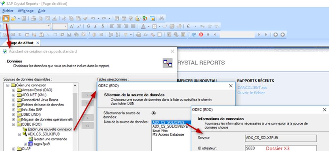Viewport: 329px width, 151px height.
Task: Open the Fichier menu
Action: (8, 11)
